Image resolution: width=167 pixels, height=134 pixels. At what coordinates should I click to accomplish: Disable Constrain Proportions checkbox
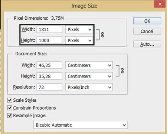(10, 108)
